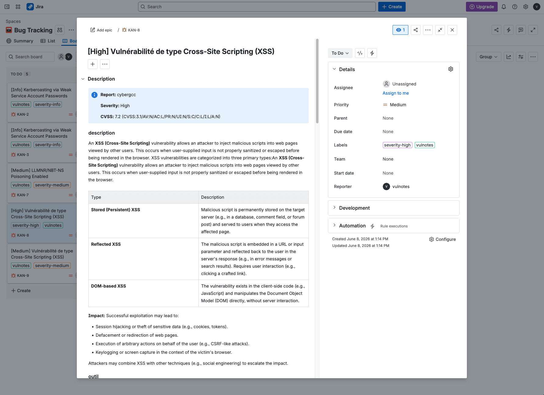Select the Board tab

click(69, 41)
